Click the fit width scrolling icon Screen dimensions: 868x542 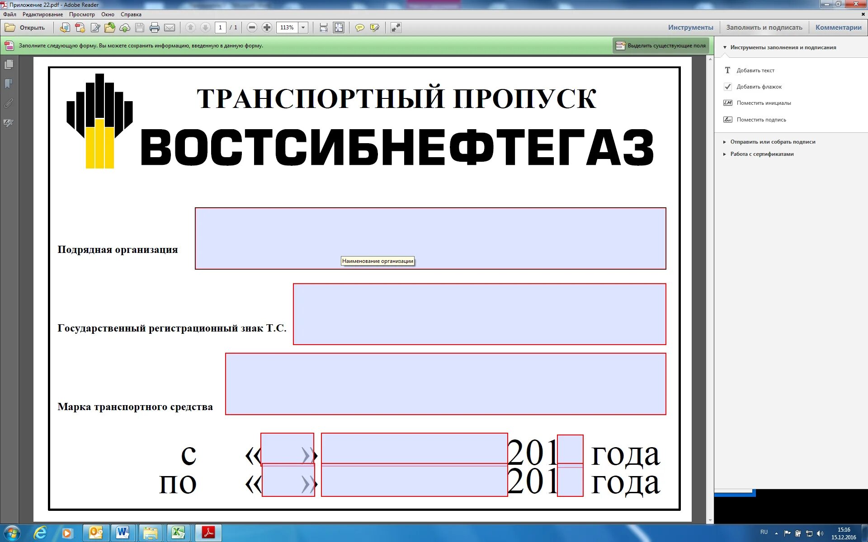tap(323, 28)
